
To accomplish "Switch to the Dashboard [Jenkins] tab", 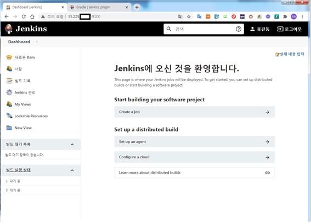I will 35,7.
